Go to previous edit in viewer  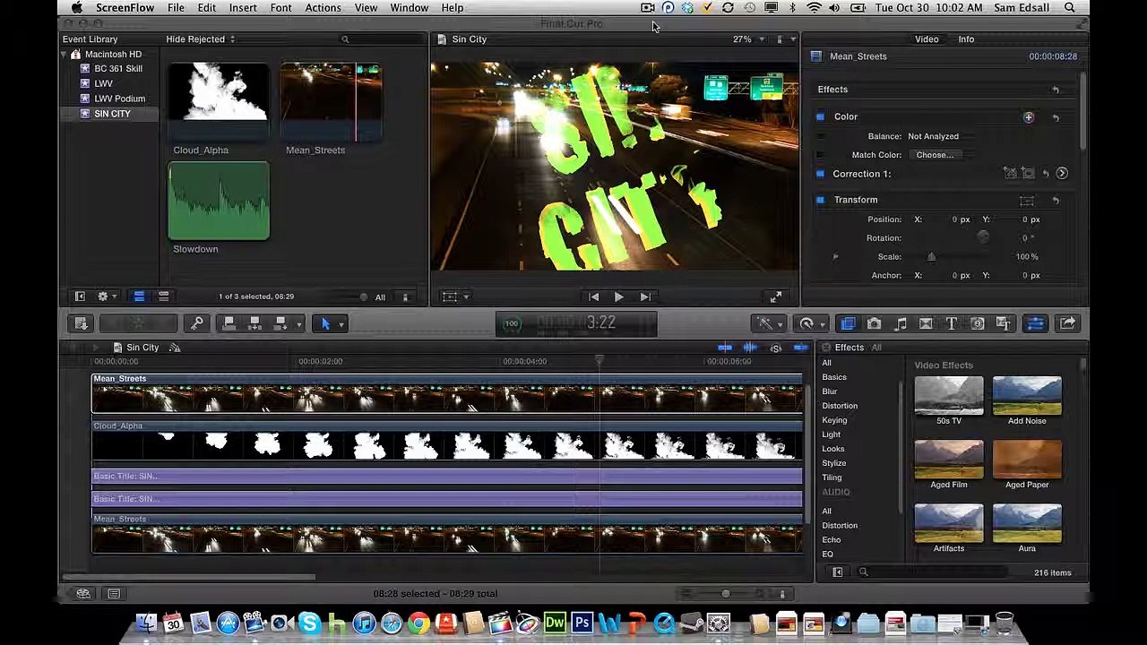[x=593, y=297]
